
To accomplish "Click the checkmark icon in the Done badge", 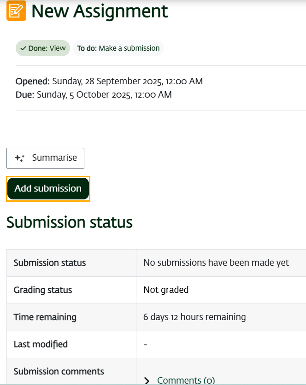I will click(x=23, y=48).
